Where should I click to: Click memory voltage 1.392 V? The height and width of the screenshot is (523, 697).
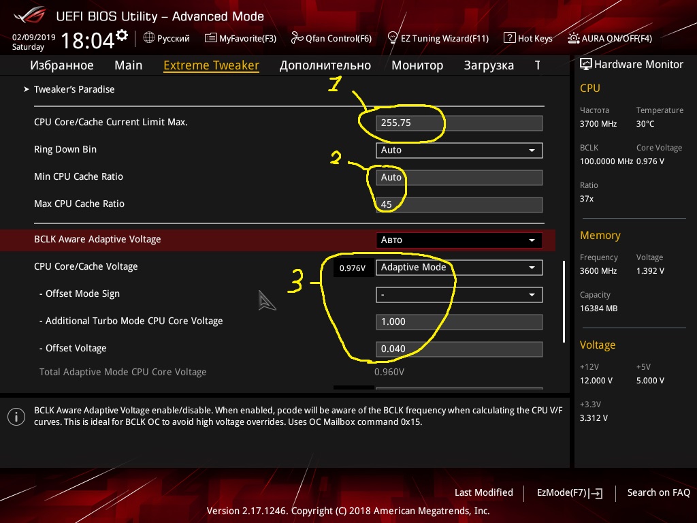pyautogui.click(x=650, y=271)
